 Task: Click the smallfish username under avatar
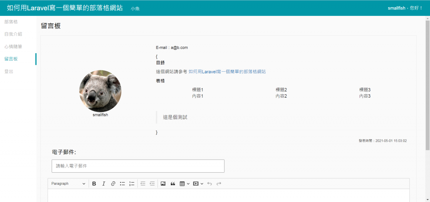click(x=100, y=115)
